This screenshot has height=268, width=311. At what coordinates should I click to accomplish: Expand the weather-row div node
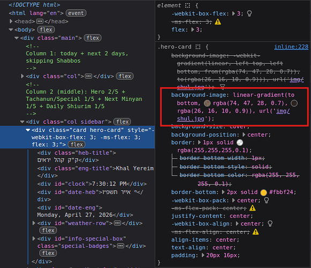click(x=34, y=223)
